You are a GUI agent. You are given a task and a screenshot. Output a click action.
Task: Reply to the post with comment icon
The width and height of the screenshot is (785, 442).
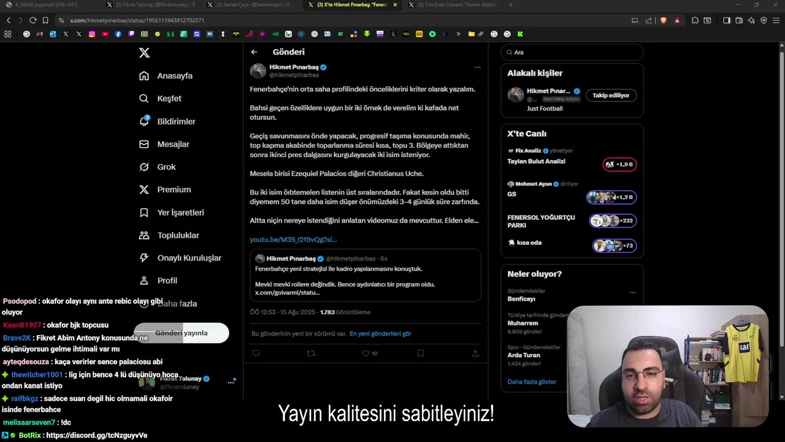256,353
